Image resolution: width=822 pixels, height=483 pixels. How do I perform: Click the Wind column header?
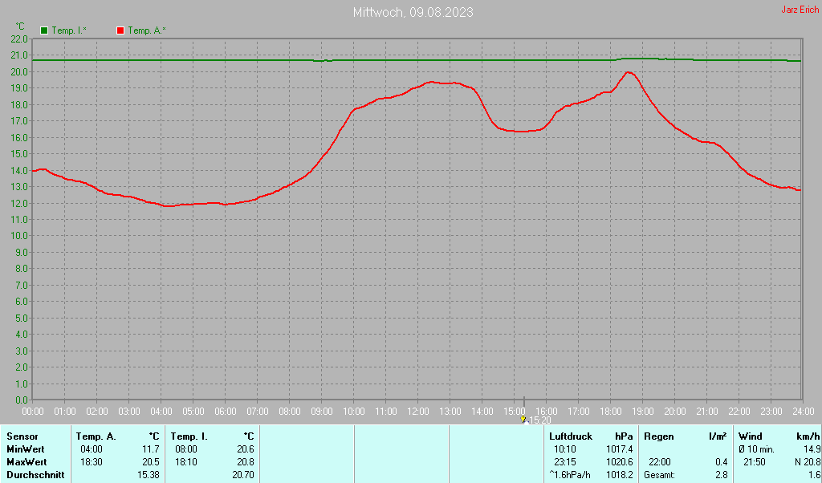[x=750, y=436]
